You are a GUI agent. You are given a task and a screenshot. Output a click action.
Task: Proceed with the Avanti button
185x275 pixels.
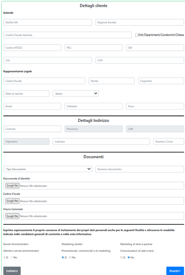click(175, 271)
